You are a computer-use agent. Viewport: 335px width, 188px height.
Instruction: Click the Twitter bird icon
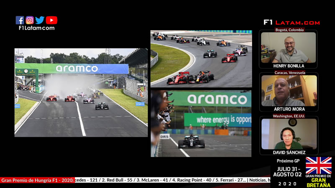(40, 20)
